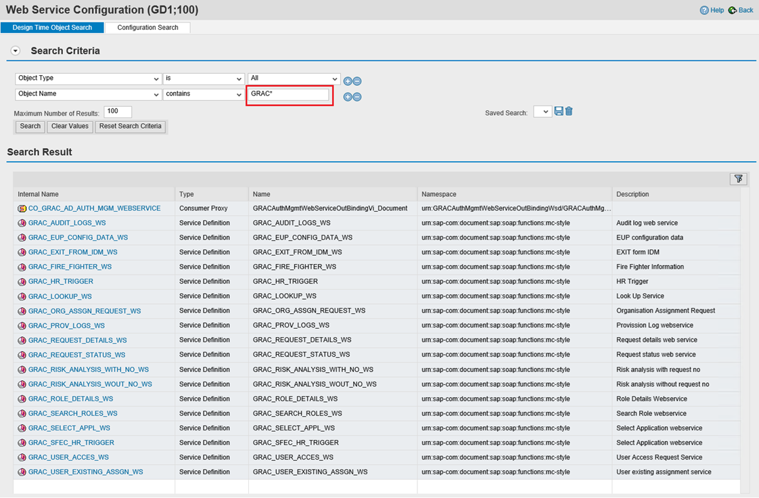
Task: Add criterion row next to Object Type
Action: coord(348,81)
